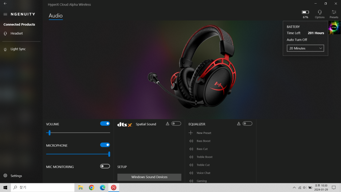Launch Chrome from the taskbar
This screenshot has height=192, width=341.
[91, 187]
